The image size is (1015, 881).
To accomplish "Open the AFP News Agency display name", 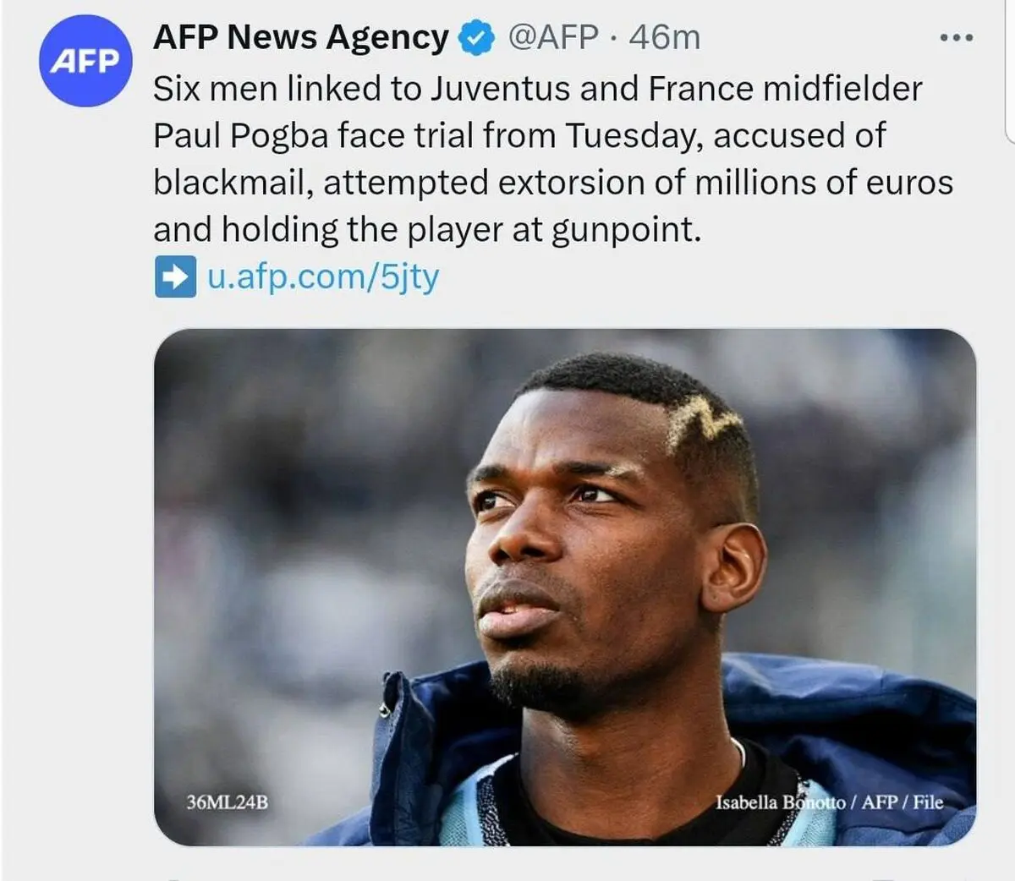I will pyautogui.click(x=301, y=37).
